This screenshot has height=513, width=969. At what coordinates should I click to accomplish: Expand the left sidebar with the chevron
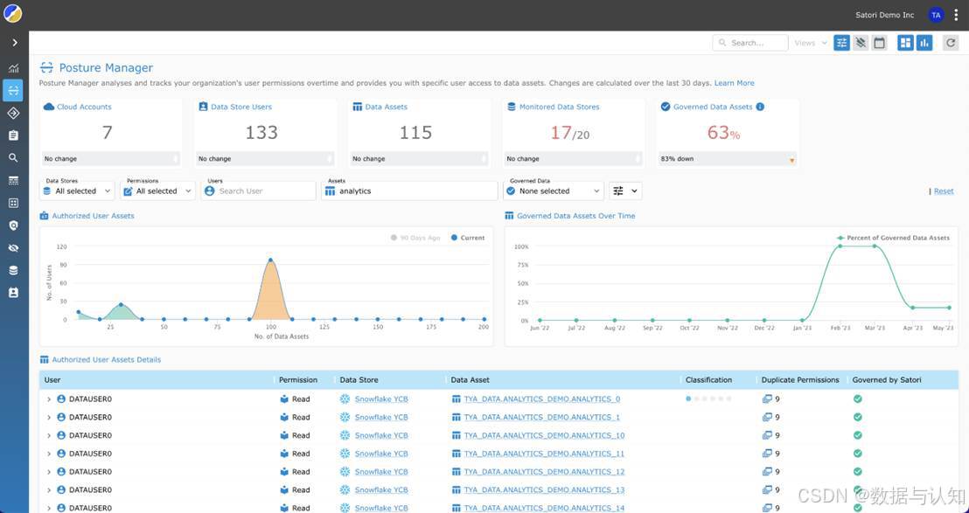(14, 43)
